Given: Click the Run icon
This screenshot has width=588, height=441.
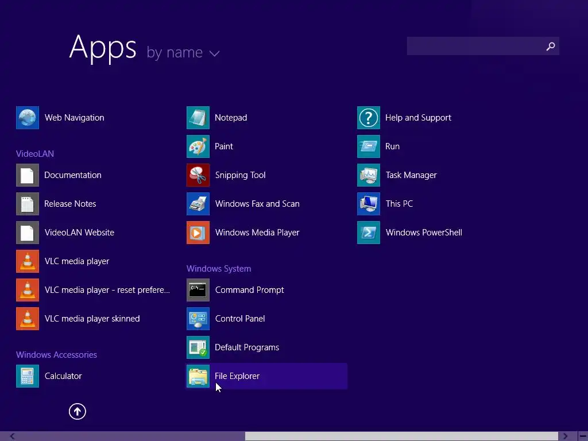Looking at the screenshot, I should pos(369,146).
